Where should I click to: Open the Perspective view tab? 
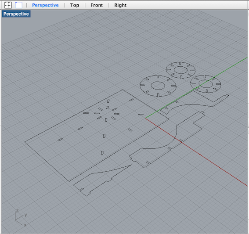click(45, 5)
